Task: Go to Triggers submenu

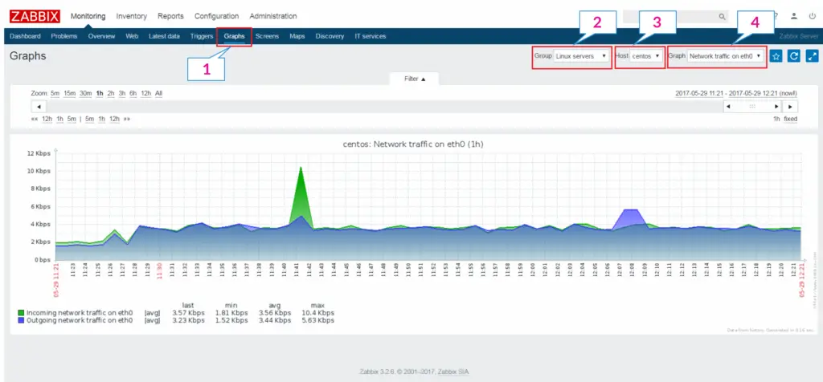Action: [x=202, y=36]
